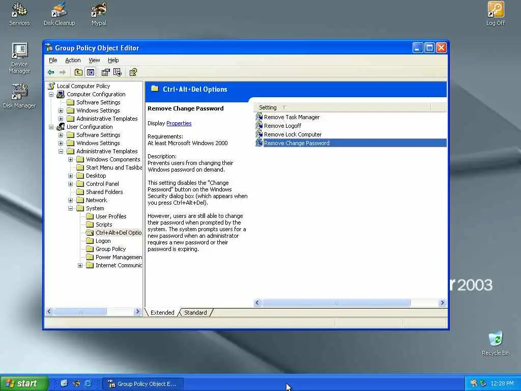This screenshot has width=521, height=391.
Task: Select the Remove Lock Computer setting
Action: pos(293,134)
